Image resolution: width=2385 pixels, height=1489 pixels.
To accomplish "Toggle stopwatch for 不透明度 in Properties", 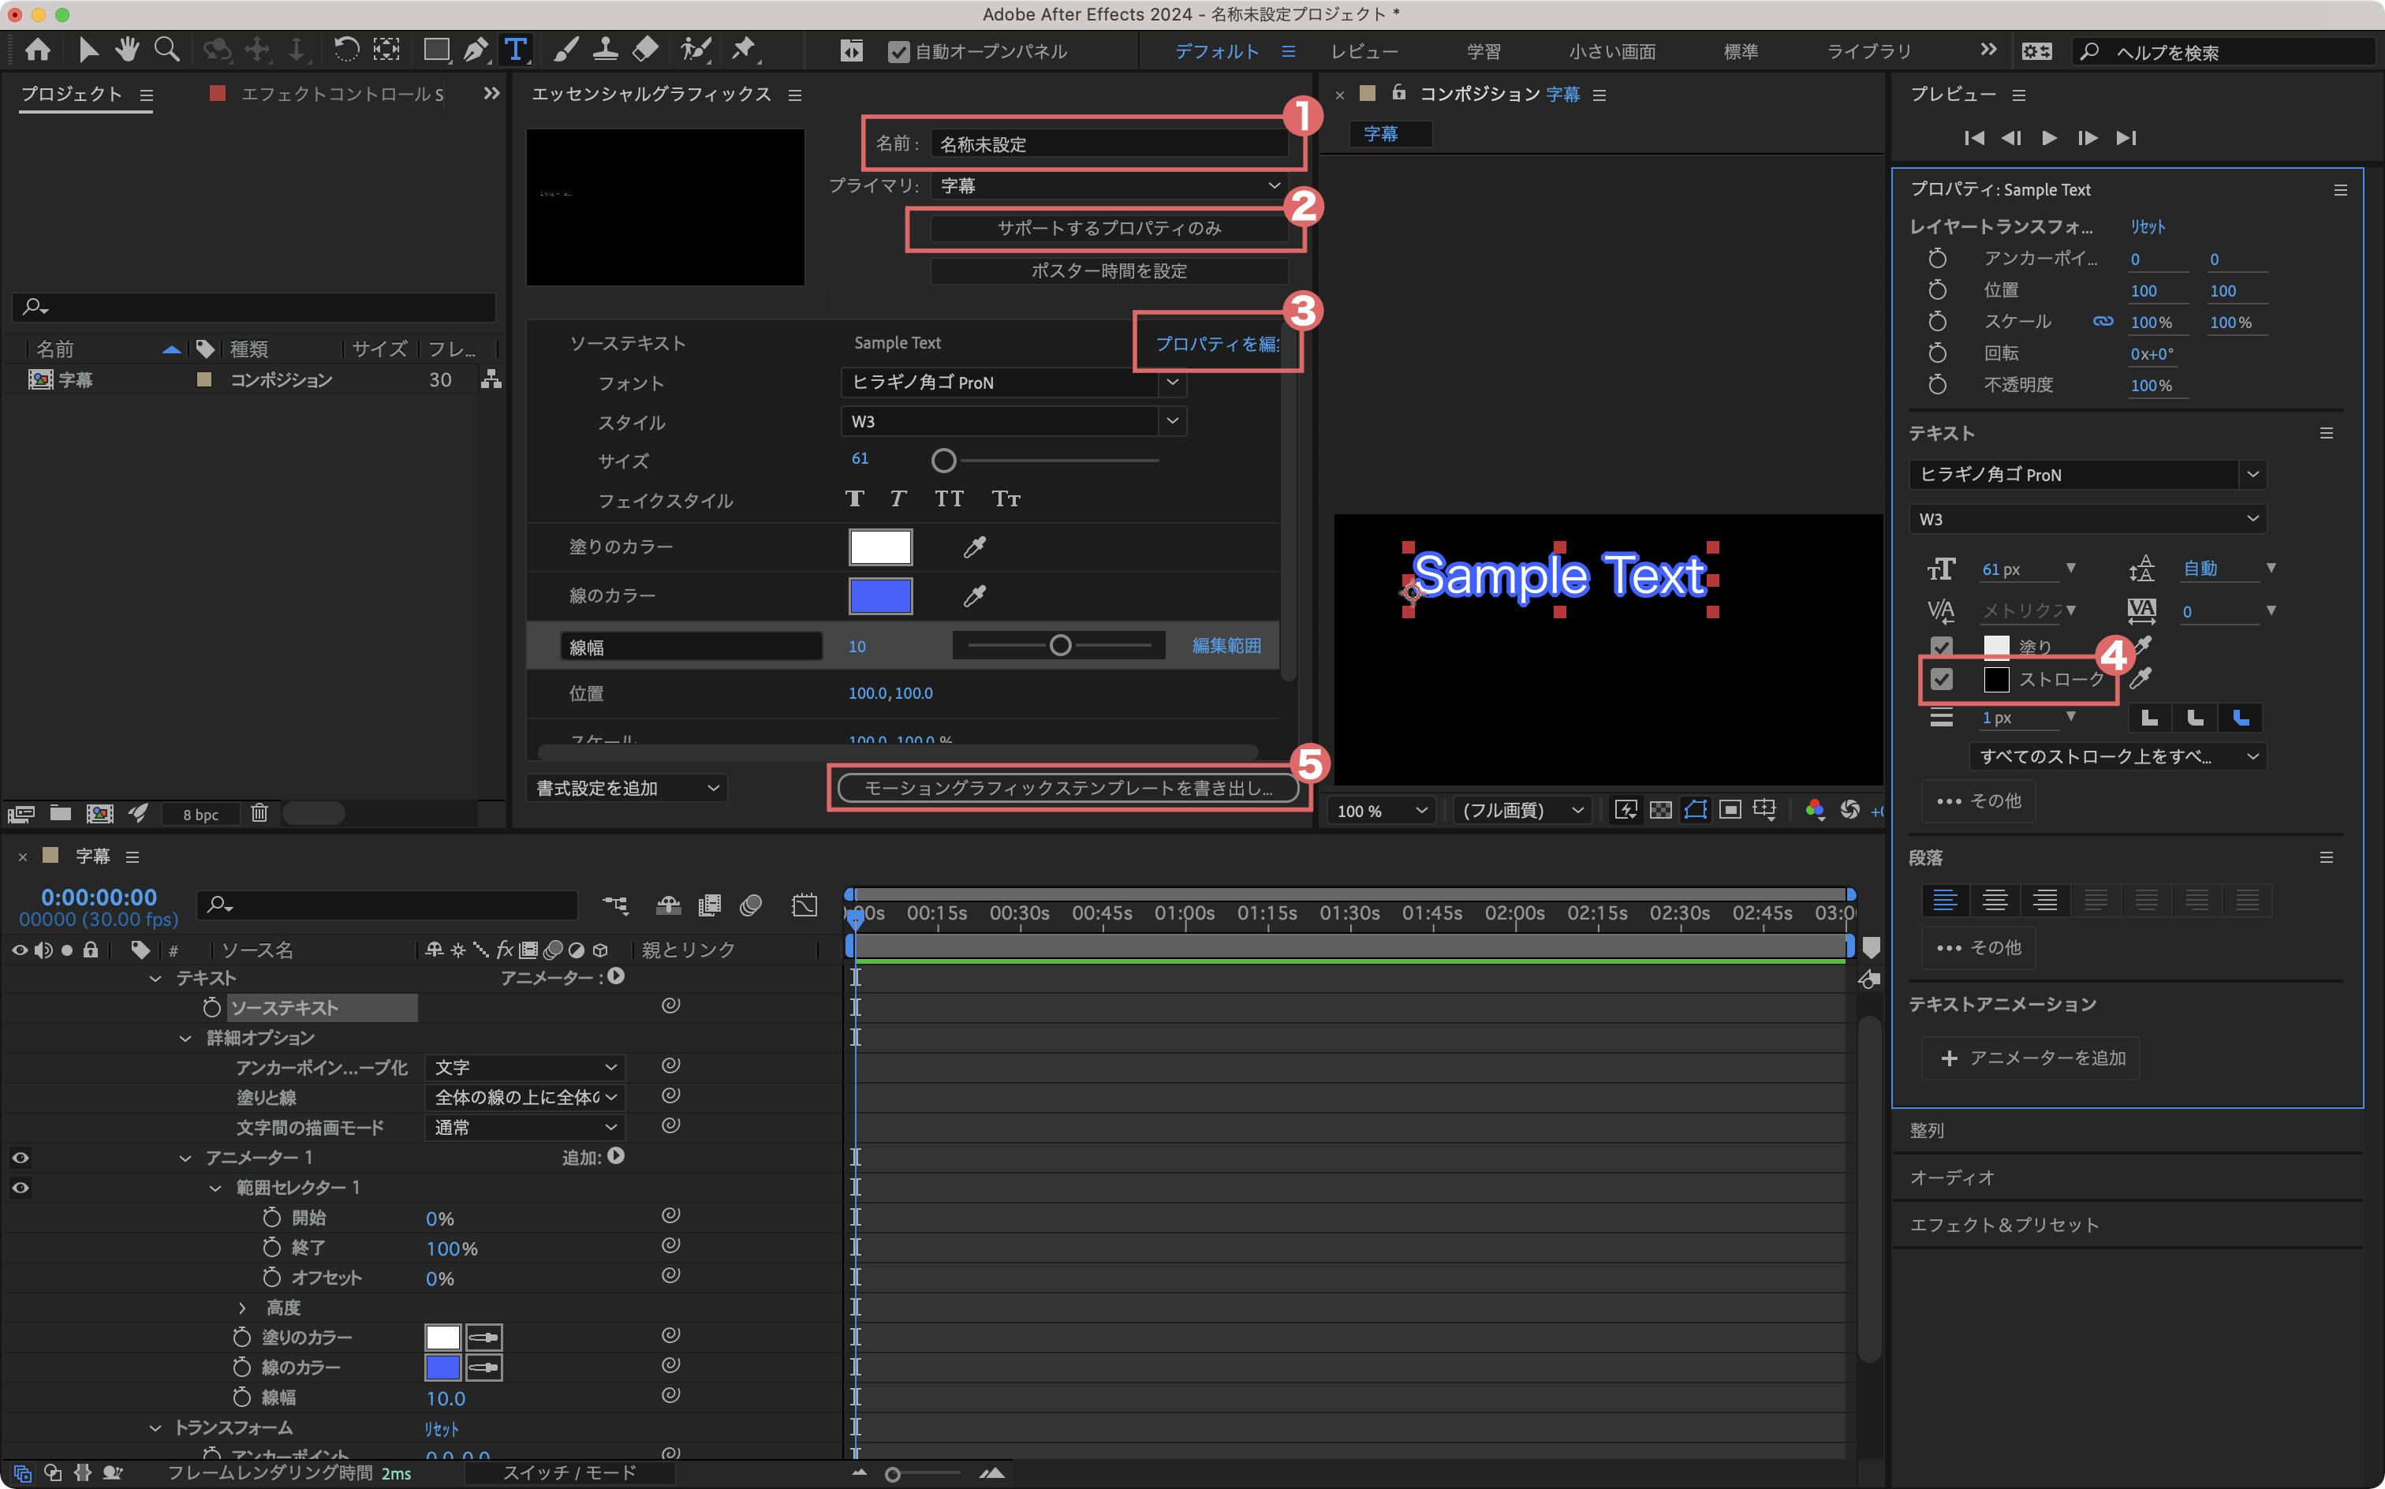I will 1937,384.
